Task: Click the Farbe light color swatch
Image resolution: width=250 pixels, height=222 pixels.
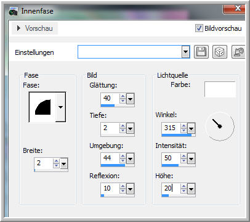Action: point(220,89)
